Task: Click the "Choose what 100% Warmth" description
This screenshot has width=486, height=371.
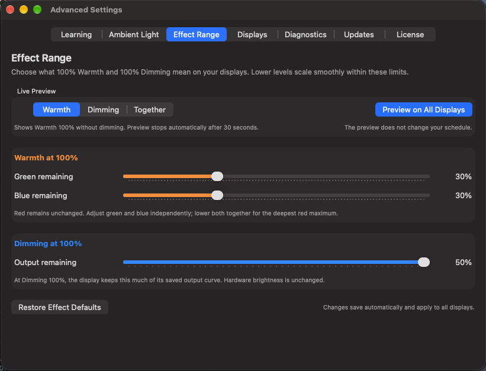Action: tap(210, 72)
